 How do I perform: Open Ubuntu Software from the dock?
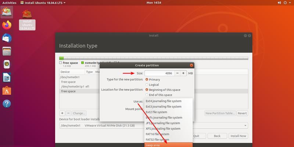coord(7,91)
